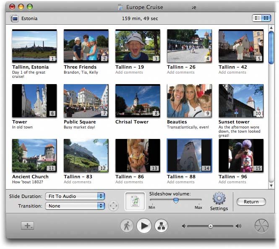Image resolution: width=279 pixels, height=249 pixels.
Task: Select the Chrisal Tower slide thumbnail
Action: pos(138,101)
